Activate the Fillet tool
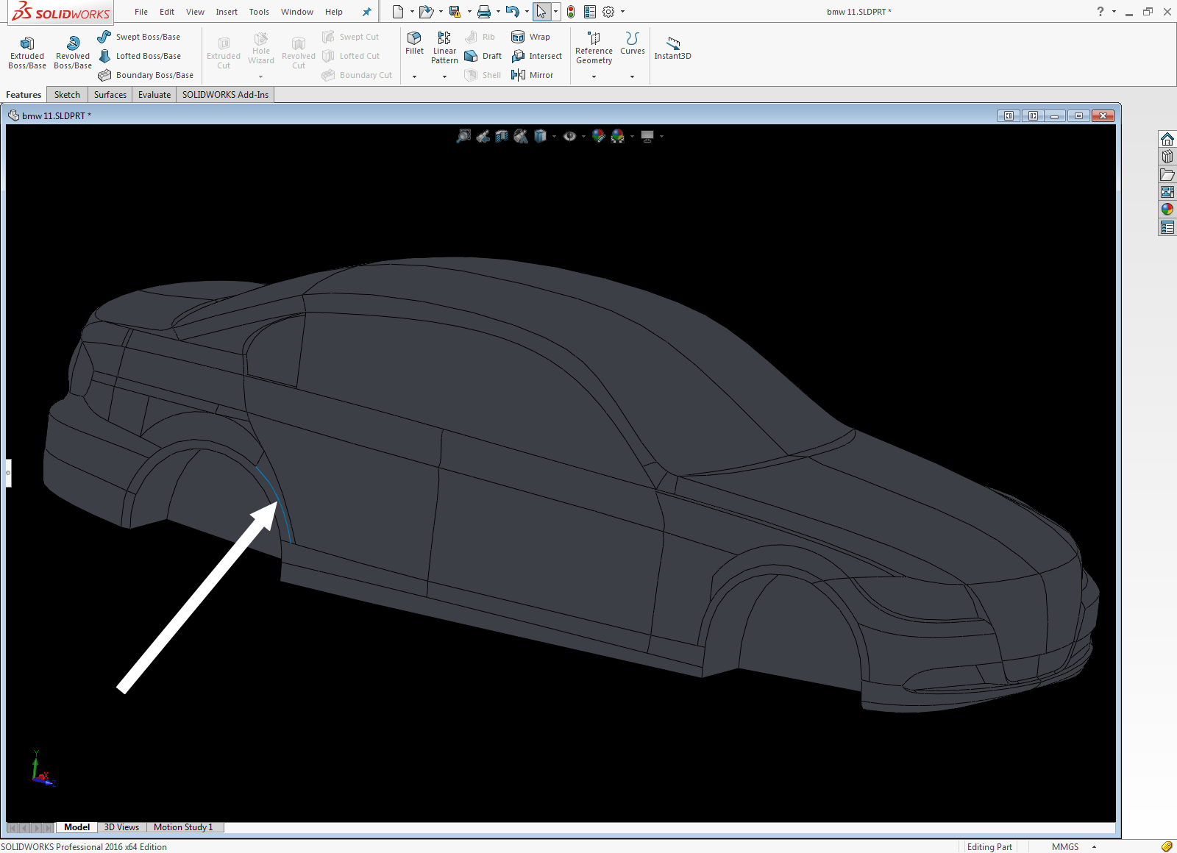 (414, 43)
